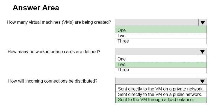Open the network interface cards dropdown arrow

(x=202, y=52)
